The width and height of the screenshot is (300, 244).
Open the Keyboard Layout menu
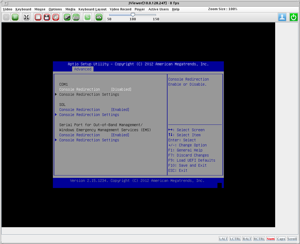(x=92, y=9)
